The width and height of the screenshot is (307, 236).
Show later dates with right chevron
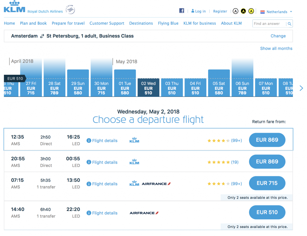(301, 88)
